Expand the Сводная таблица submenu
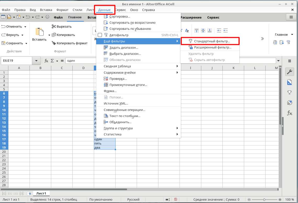The image size is (298, 203). pyautogui.click(x=138, y=66)
